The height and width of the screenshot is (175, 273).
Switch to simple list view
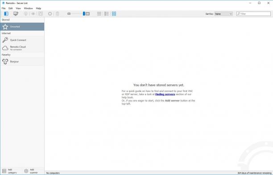point(99,14)
